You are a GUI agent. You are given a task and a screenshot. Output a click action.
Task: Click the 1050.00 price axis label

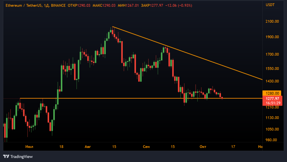click(x=272, y=129)
